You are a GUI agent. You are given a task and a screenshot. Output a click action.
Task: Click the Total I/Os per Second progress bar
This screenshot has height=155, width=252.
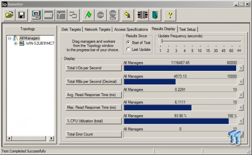click(180, 68)
